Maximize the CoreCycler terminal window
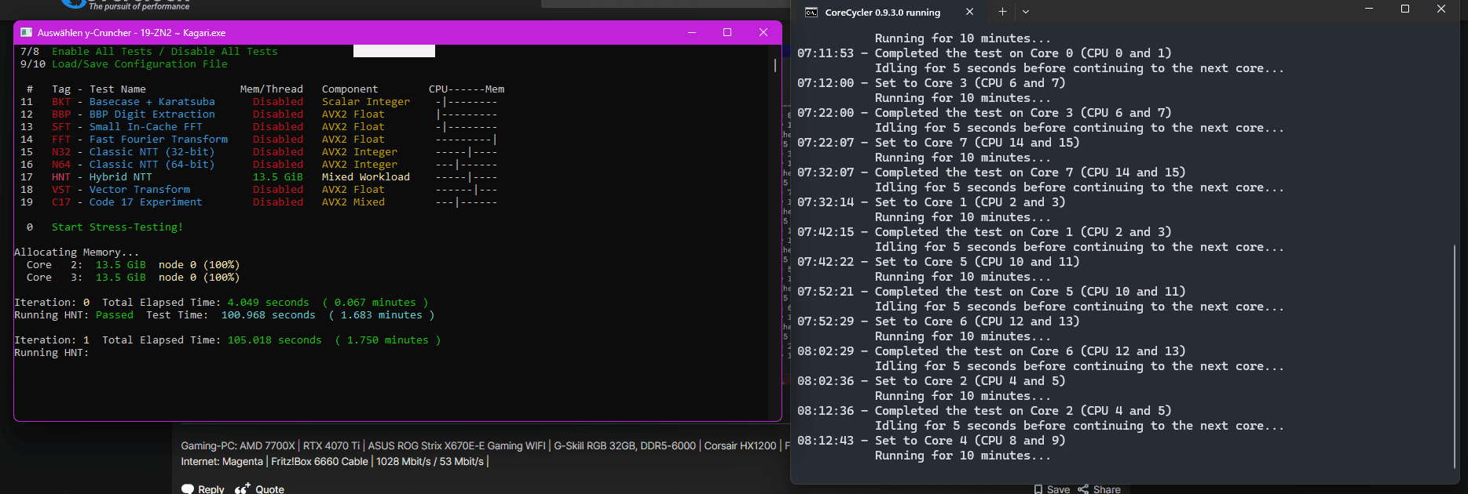 1405,9
